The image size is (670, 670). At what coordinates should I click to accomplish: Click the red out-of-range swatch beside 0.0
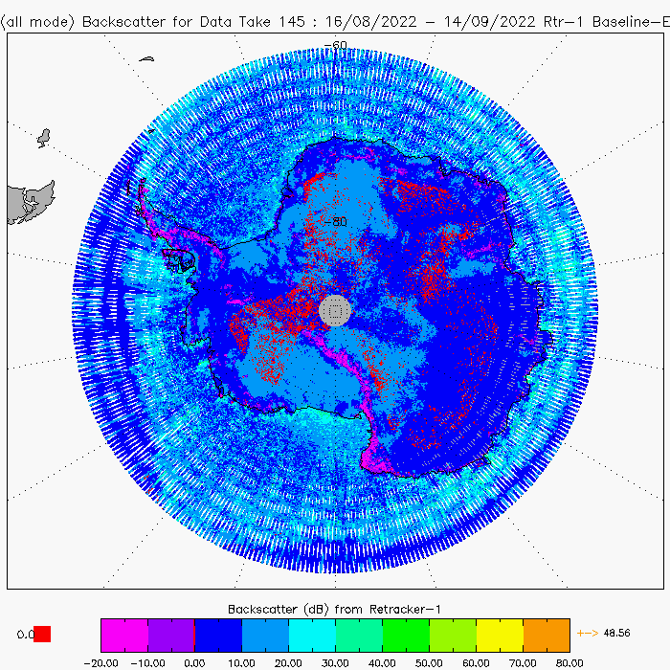click(x=42, y=634)
